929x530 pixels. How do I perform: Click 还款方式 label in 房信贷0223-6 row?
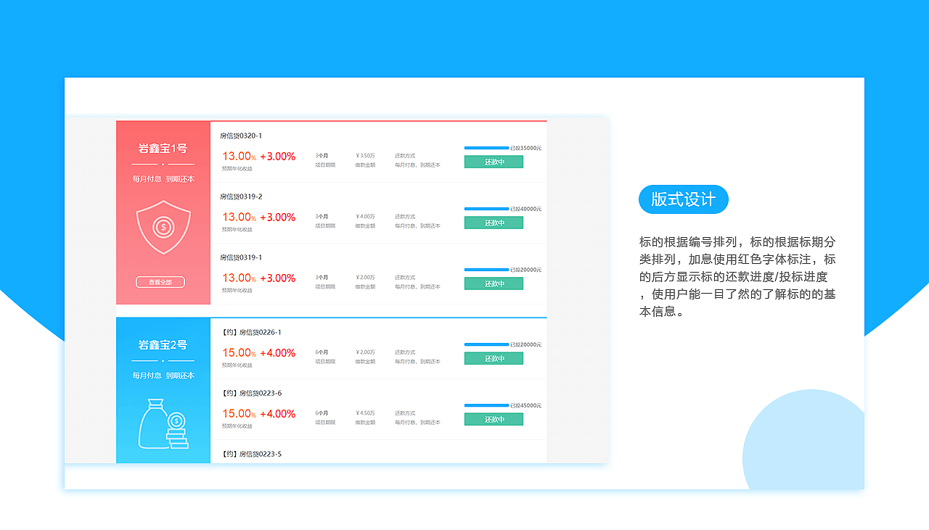pyautogui.click(x=405, y=413)
